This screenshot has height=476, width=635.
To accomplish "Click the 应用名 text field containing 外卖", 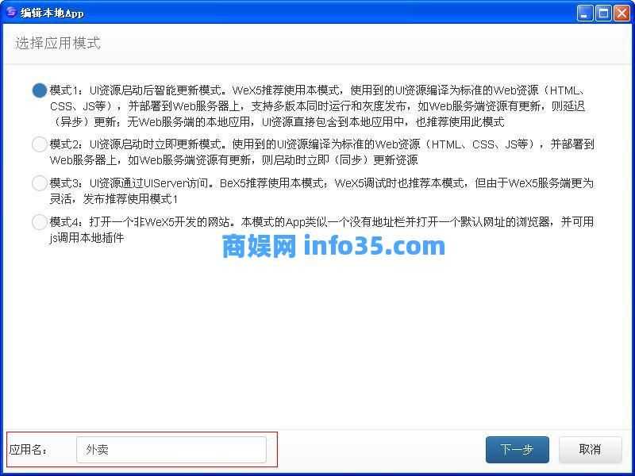I will coord(171,449).
